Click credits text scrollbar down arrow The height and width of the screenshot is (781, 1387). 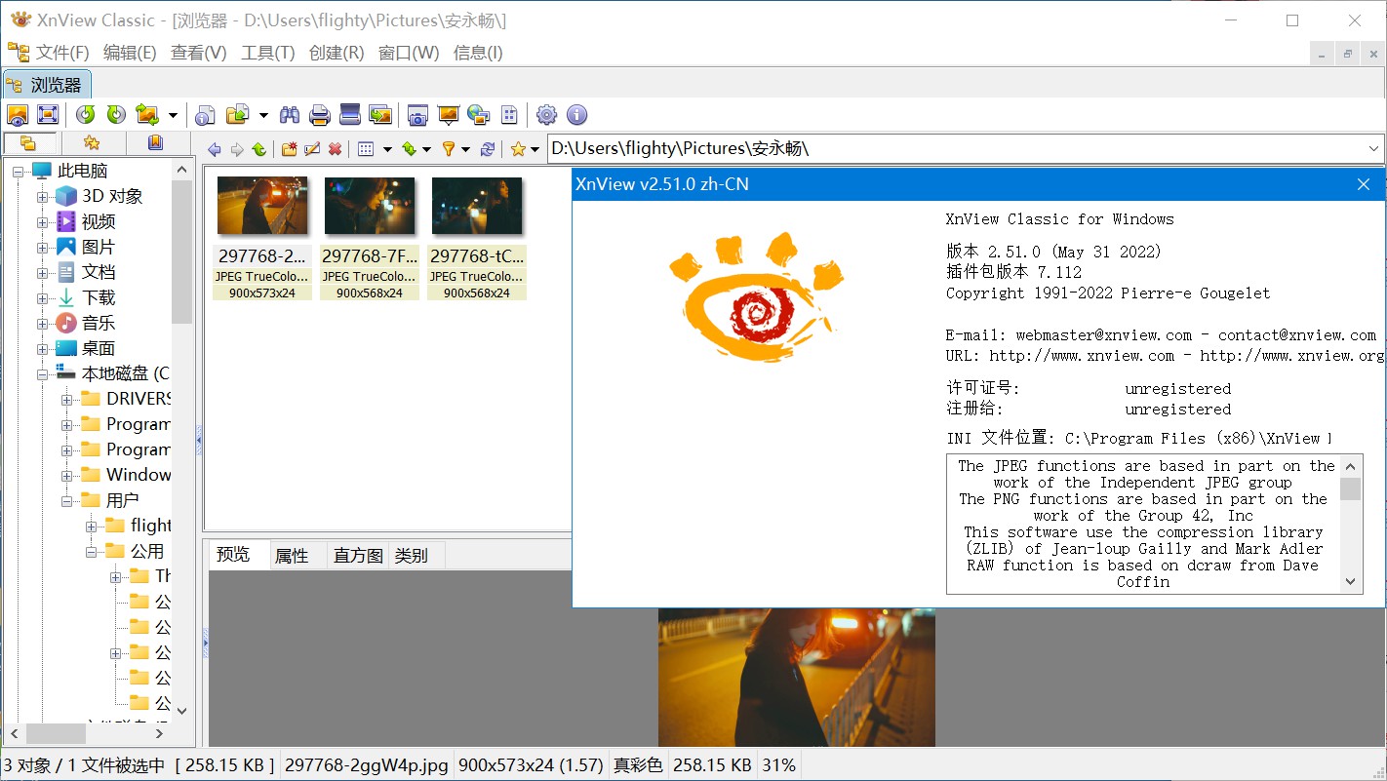1351,582
